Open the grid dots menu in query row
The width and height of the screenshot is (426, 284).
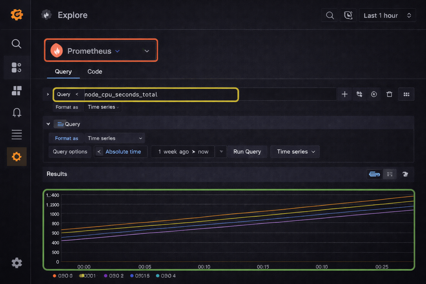[x=406, y=94]
